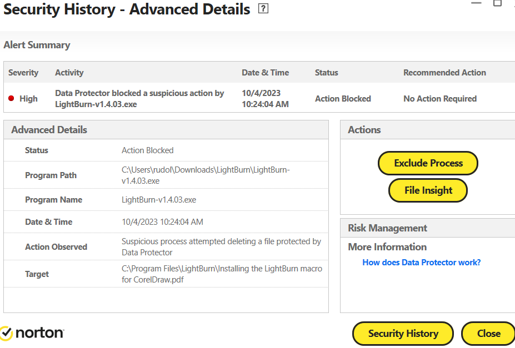Maximize the Security History window
515x348 pixels.
tap(497, 3)
